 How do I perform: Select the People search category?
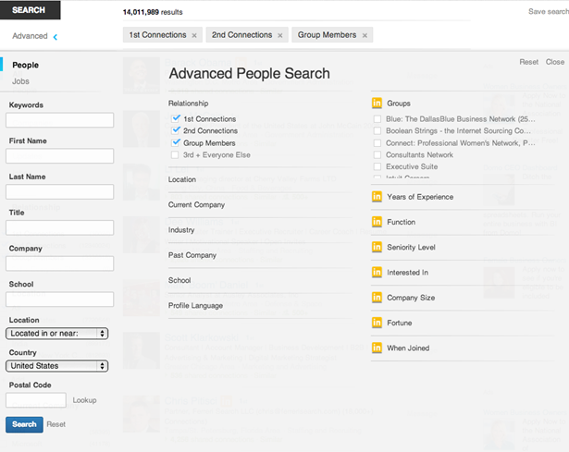pos(25,66)
